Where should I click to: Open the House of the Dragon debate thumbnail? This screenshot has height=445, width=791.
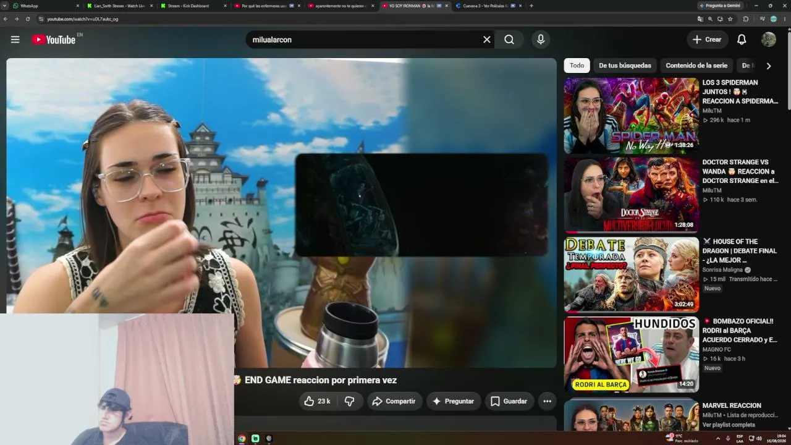[631, 274]
